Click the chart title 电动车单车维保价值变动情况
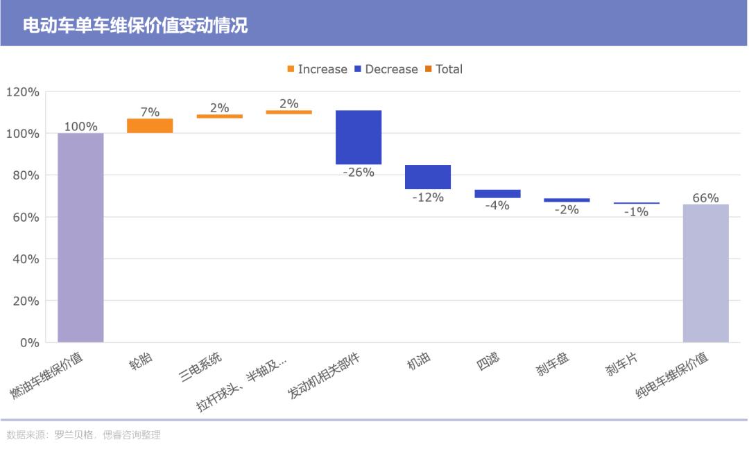749x449 pixels. click(138, 24)
